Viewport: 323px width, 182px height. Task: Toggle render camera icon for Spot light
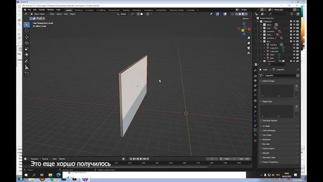(297, 58)
